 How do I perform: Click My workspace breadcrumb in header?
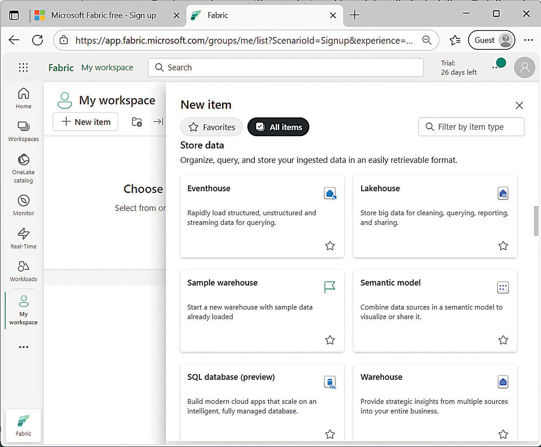(x=107, y=67)
